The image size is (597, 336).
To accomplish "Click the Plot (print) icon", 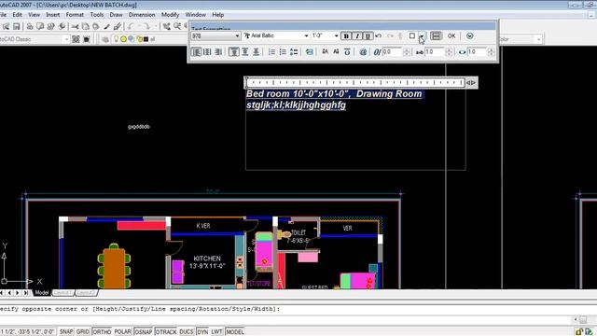I will 30,26.
